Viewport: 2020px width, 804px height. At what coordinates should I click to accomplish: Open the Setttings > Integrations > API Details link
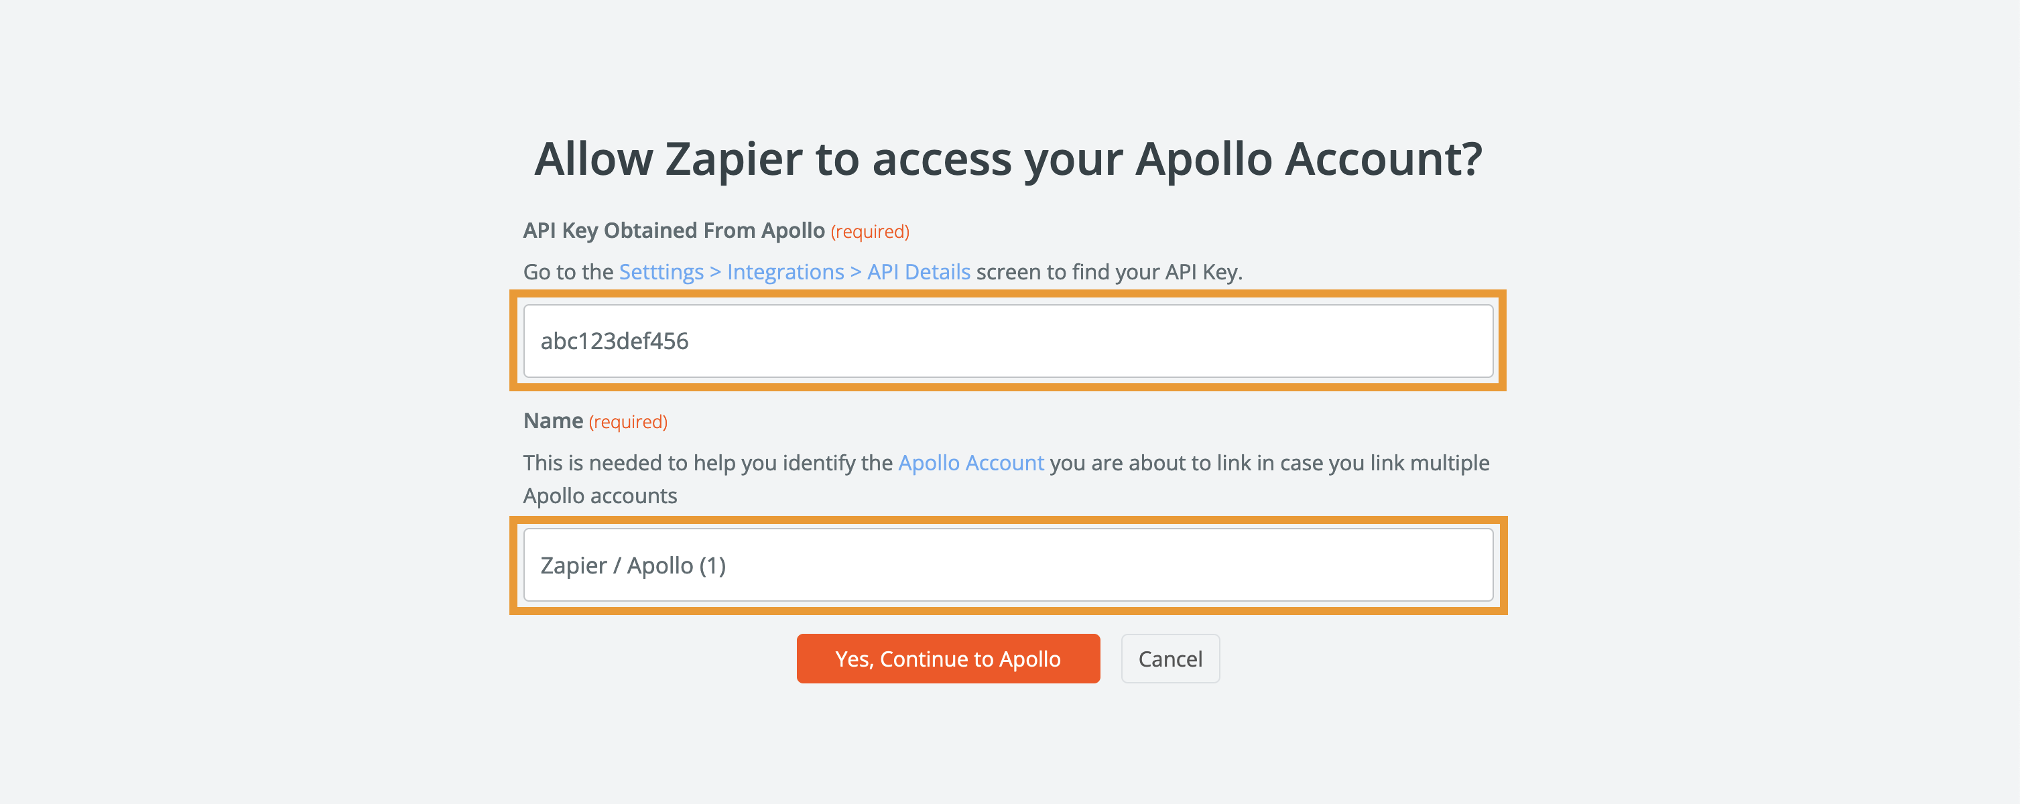click(x=794, y=272)
